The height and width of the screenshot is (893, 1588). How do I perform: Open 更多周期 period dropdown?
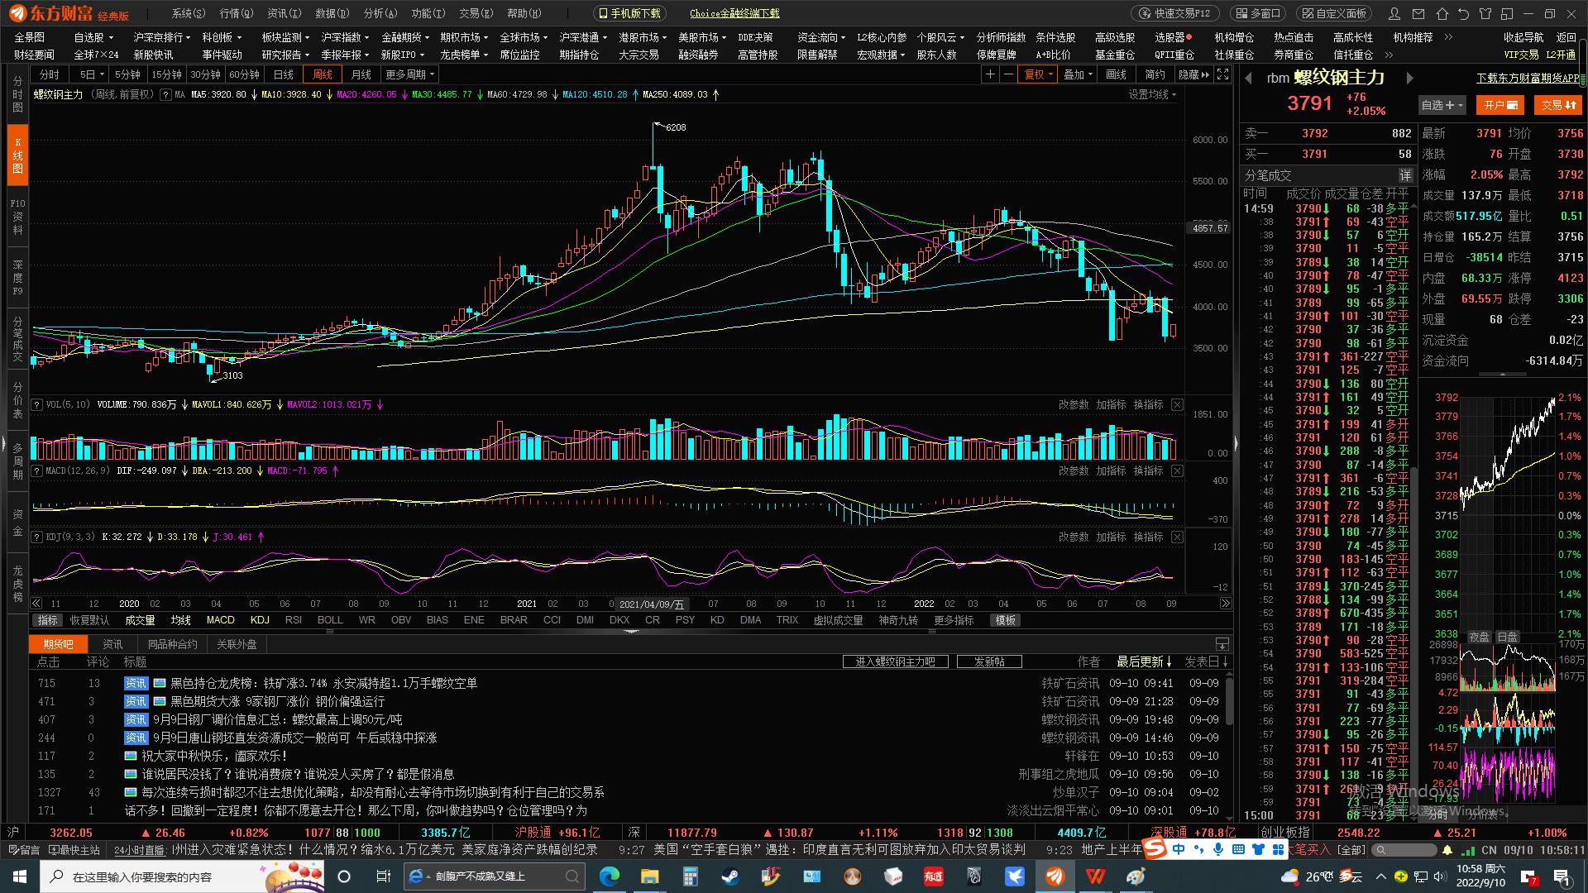[x=409, y=74]
